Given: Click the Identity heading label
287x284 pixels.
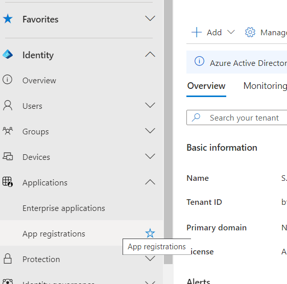Looking at the screenshot, I should click(38, 55).
